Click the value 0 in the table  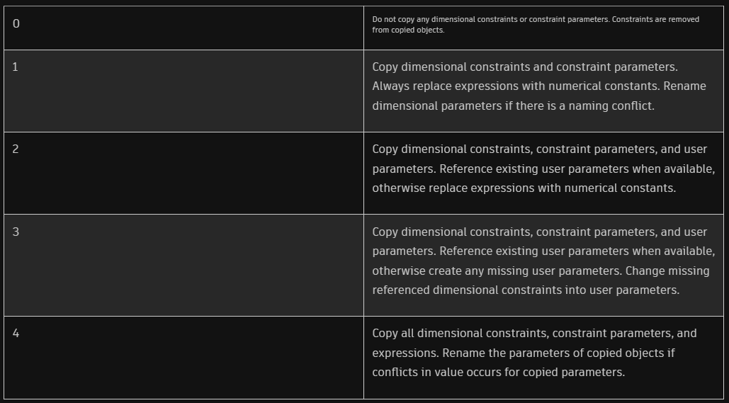(x=16, y=23)
